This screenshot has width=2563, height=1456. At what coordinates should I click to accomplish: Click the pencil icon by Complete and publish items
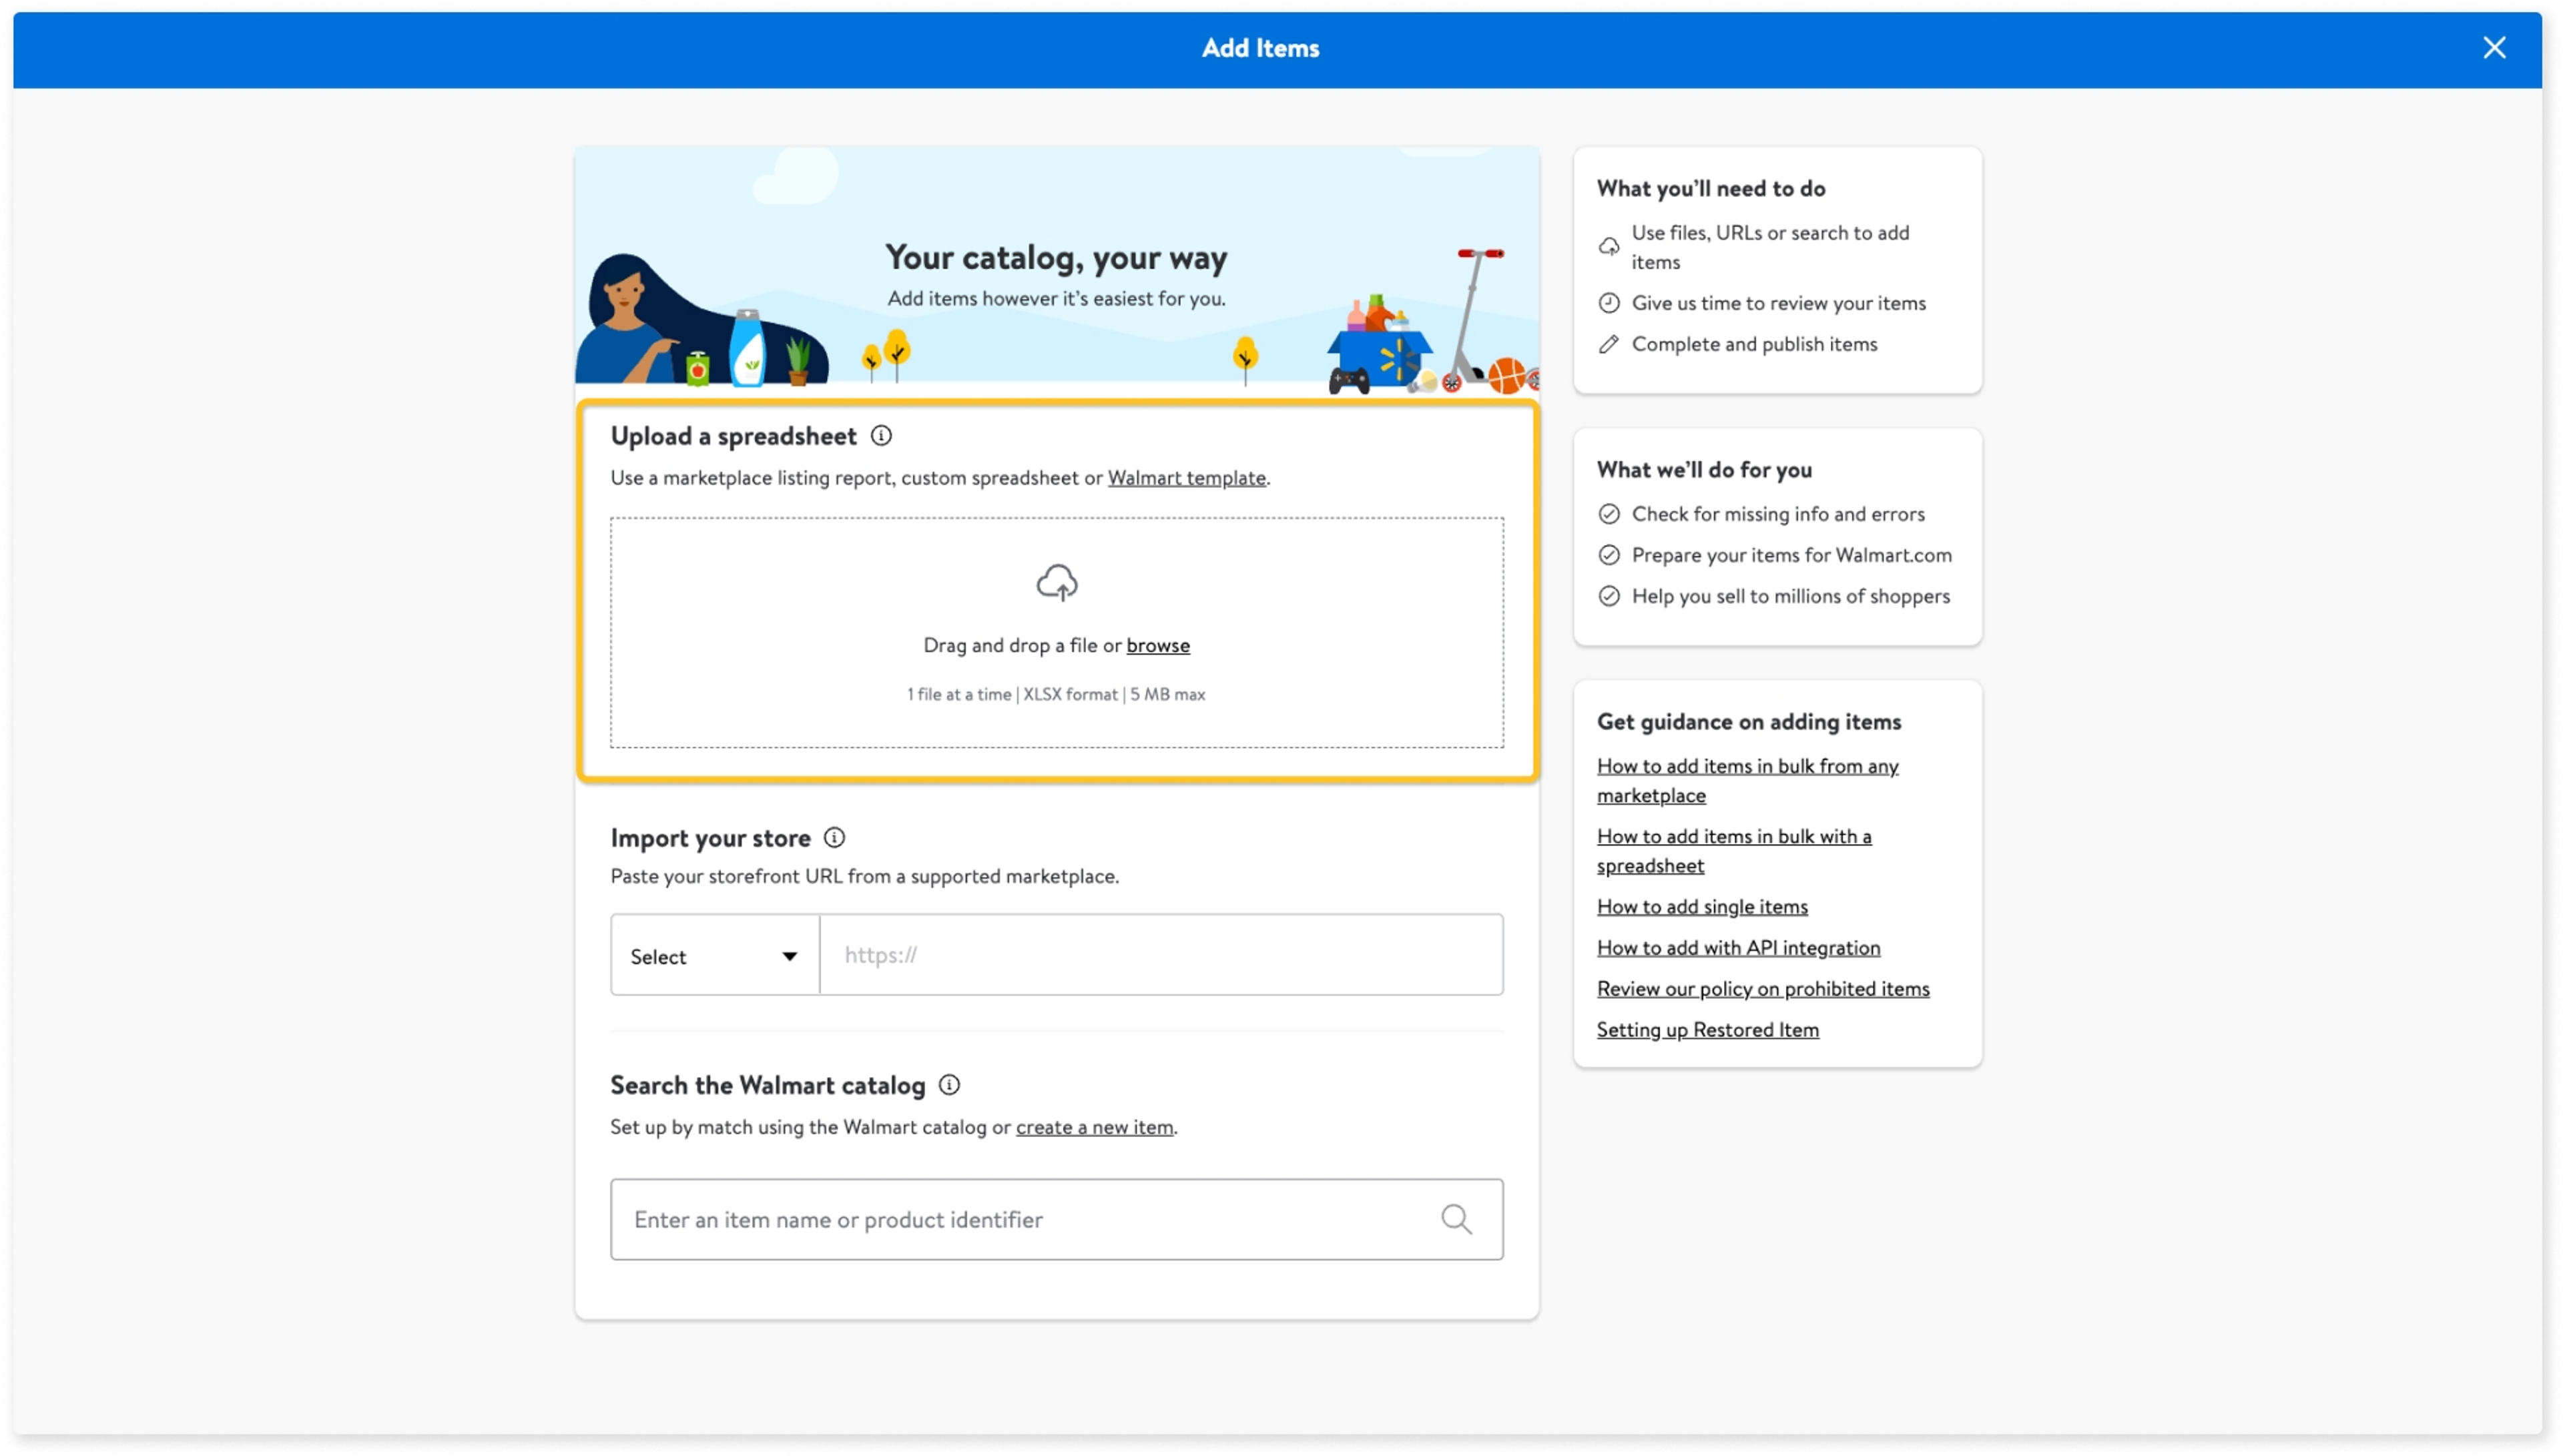[x=1608, y=345]
